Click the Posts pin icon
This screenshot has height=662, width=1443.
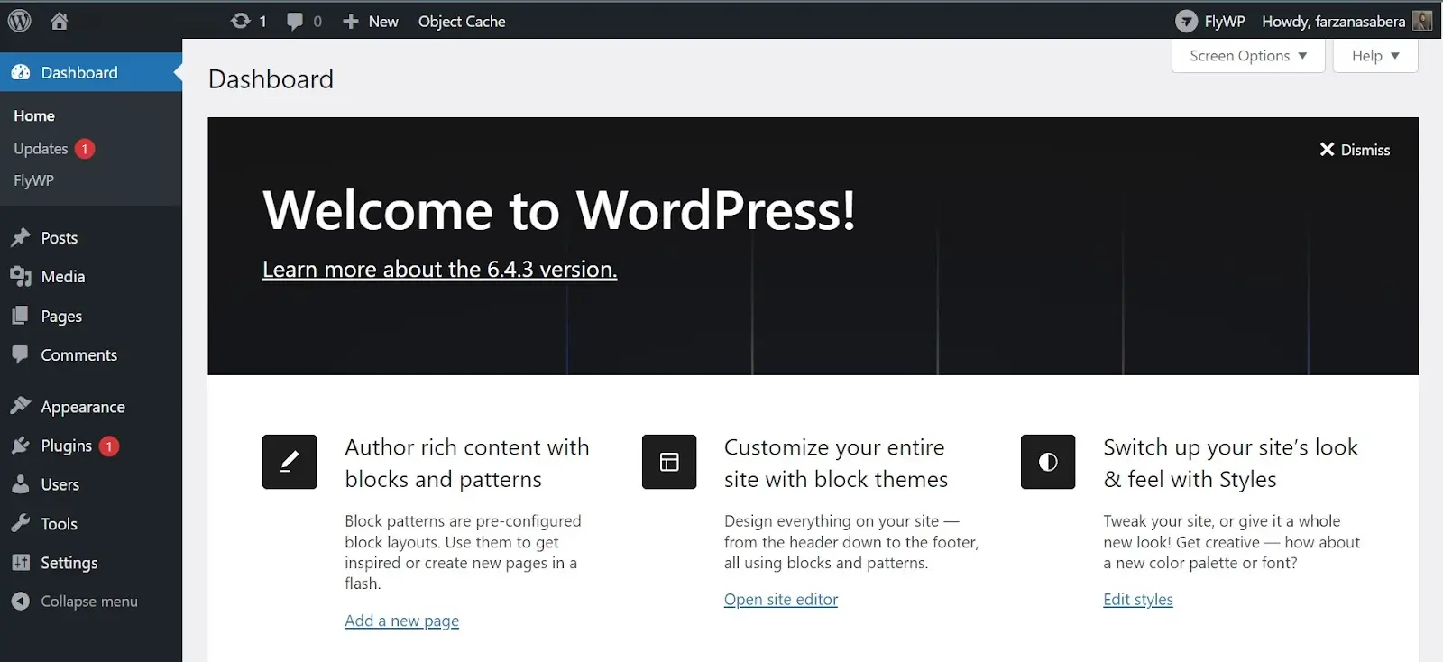tap(21, 237)
